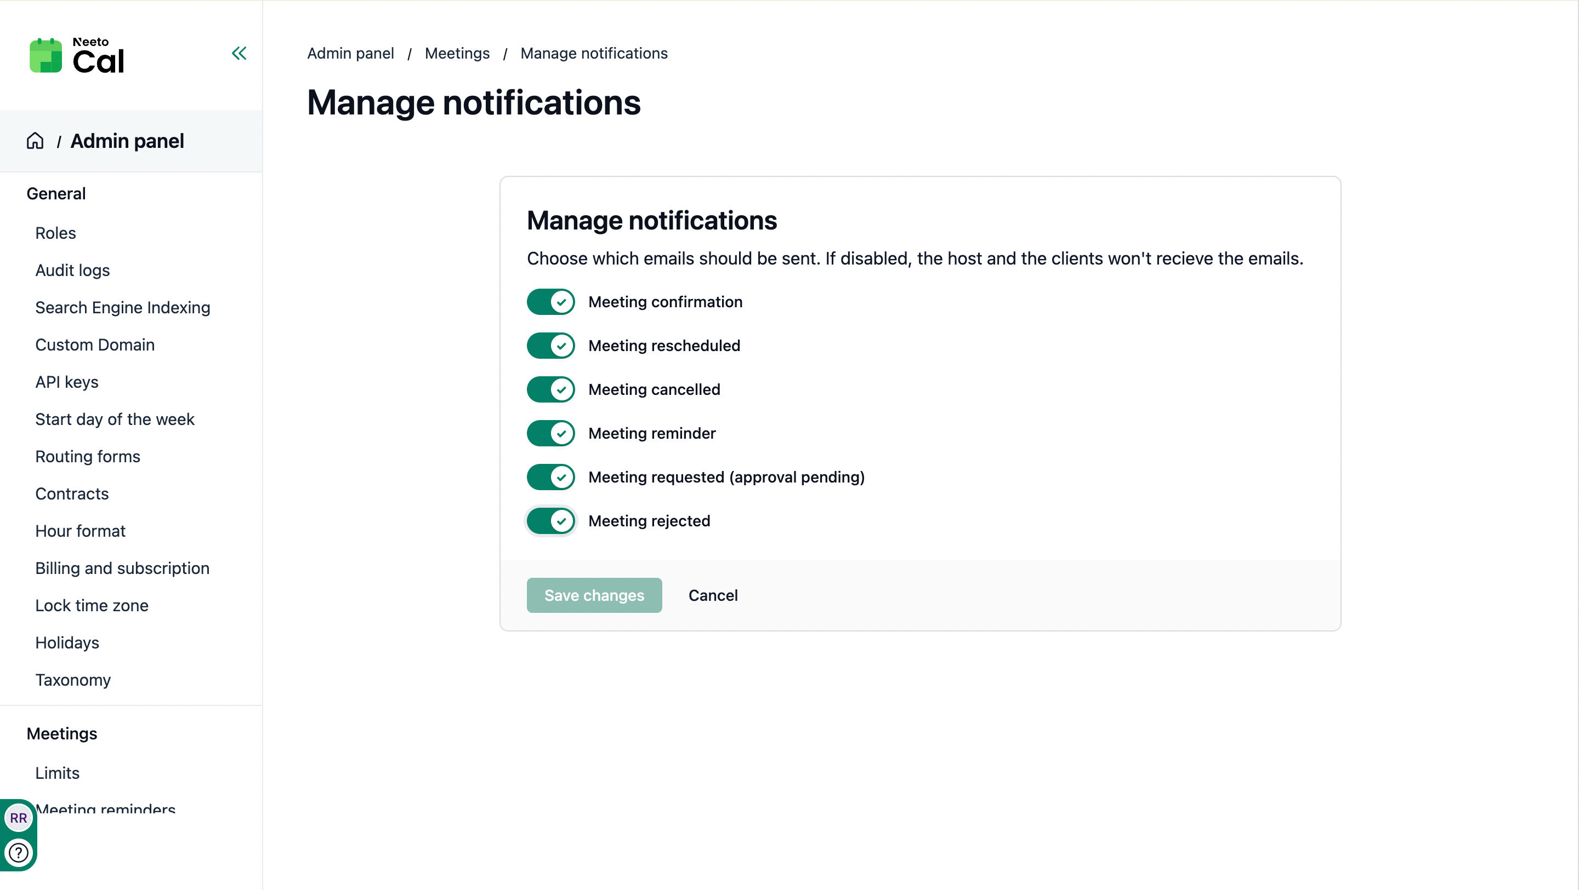Select Audit logs sidebar item
1579x890 pixels.
[x=72, y=270]
